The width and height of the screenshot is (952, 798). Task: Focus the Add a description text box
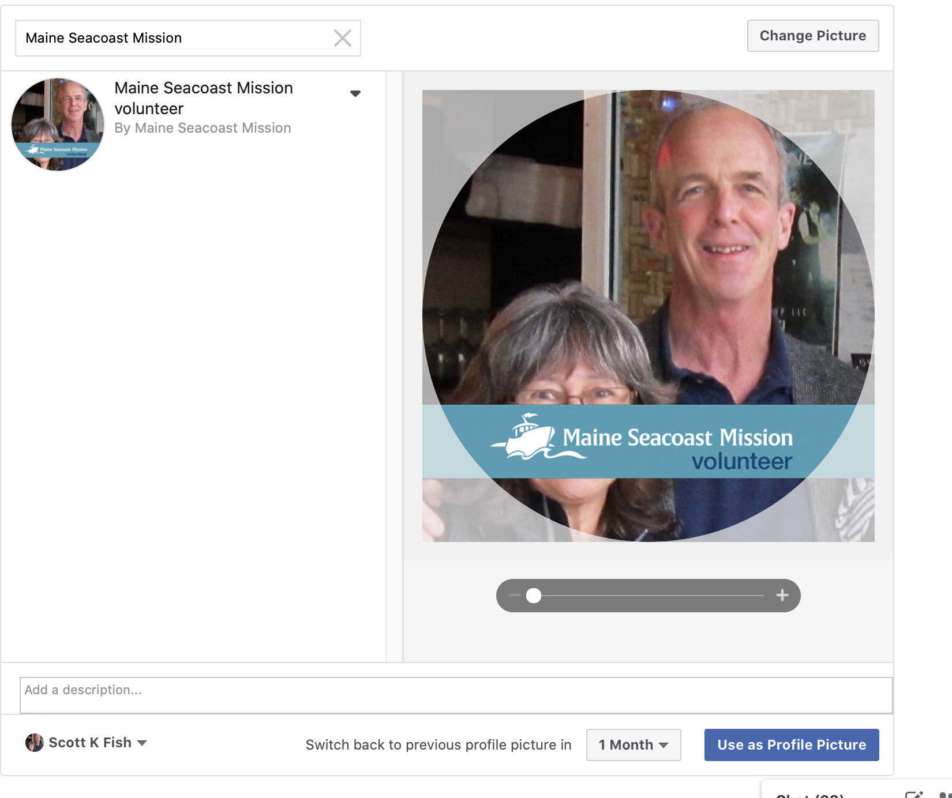point(456,695)
